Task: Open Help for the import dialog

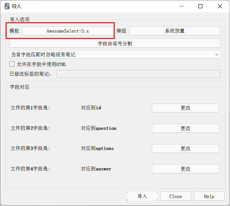Action: pos(209,196)
